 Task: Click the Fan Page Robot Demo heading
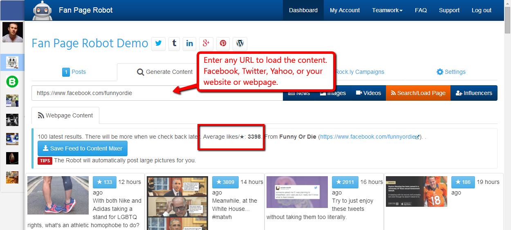(x=90, y=43)
